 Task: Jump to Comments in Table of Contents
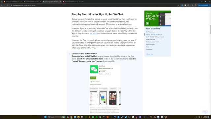[x=149, y=49]
